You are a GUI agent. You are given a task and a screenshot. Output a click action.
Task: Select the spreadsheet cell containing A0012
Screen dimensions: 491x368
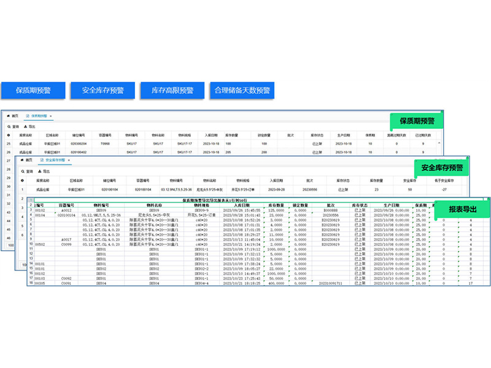[68, 210]
